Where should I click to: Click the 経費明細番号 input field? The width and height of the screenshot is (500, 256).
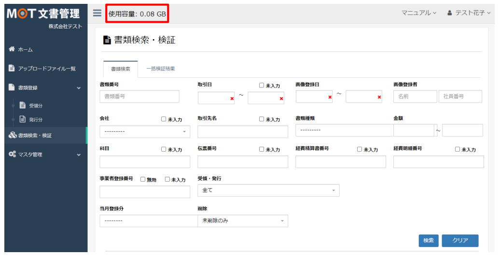[438, 162]
